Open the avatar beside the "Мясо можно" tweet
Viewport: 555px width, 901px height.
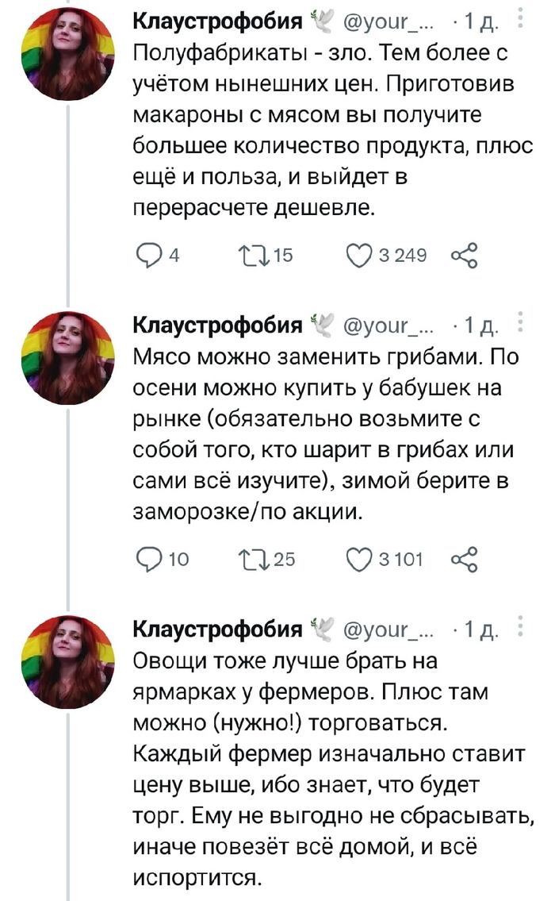pyautogui.click(x=67, y=359)
